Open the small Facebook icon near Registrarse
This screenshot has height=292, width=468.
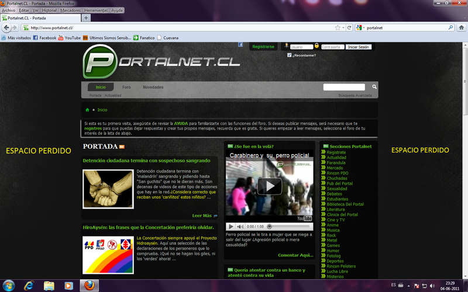(x=240, y=45)
